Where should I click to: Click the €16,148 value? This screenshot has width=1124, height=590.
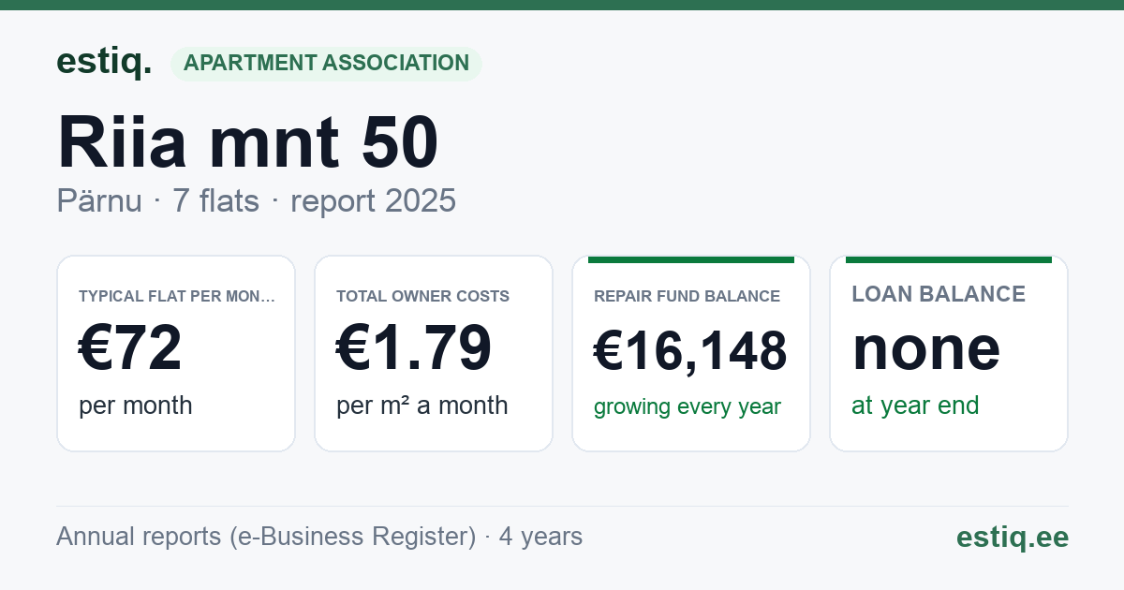point(690,352)
